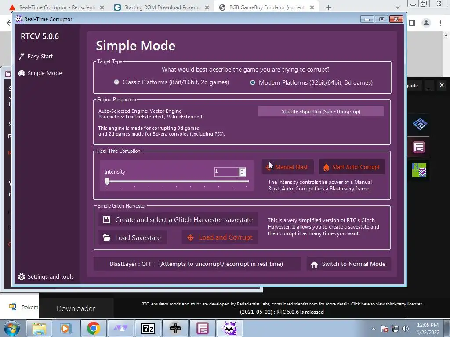The image size is (450, 337).
Task: Toggle BlastLayer OFF button
Action: tap(197, 264)
